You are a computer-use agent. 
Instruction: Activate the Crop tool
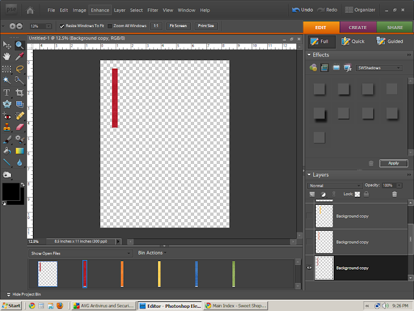point(19,93)
